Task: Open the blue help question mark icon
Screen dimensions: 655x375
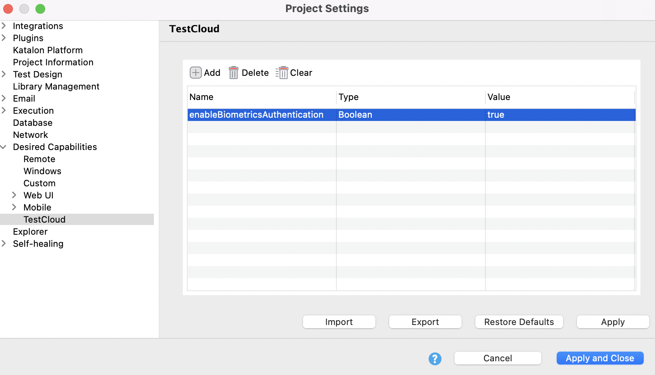Action: (435, 358)
